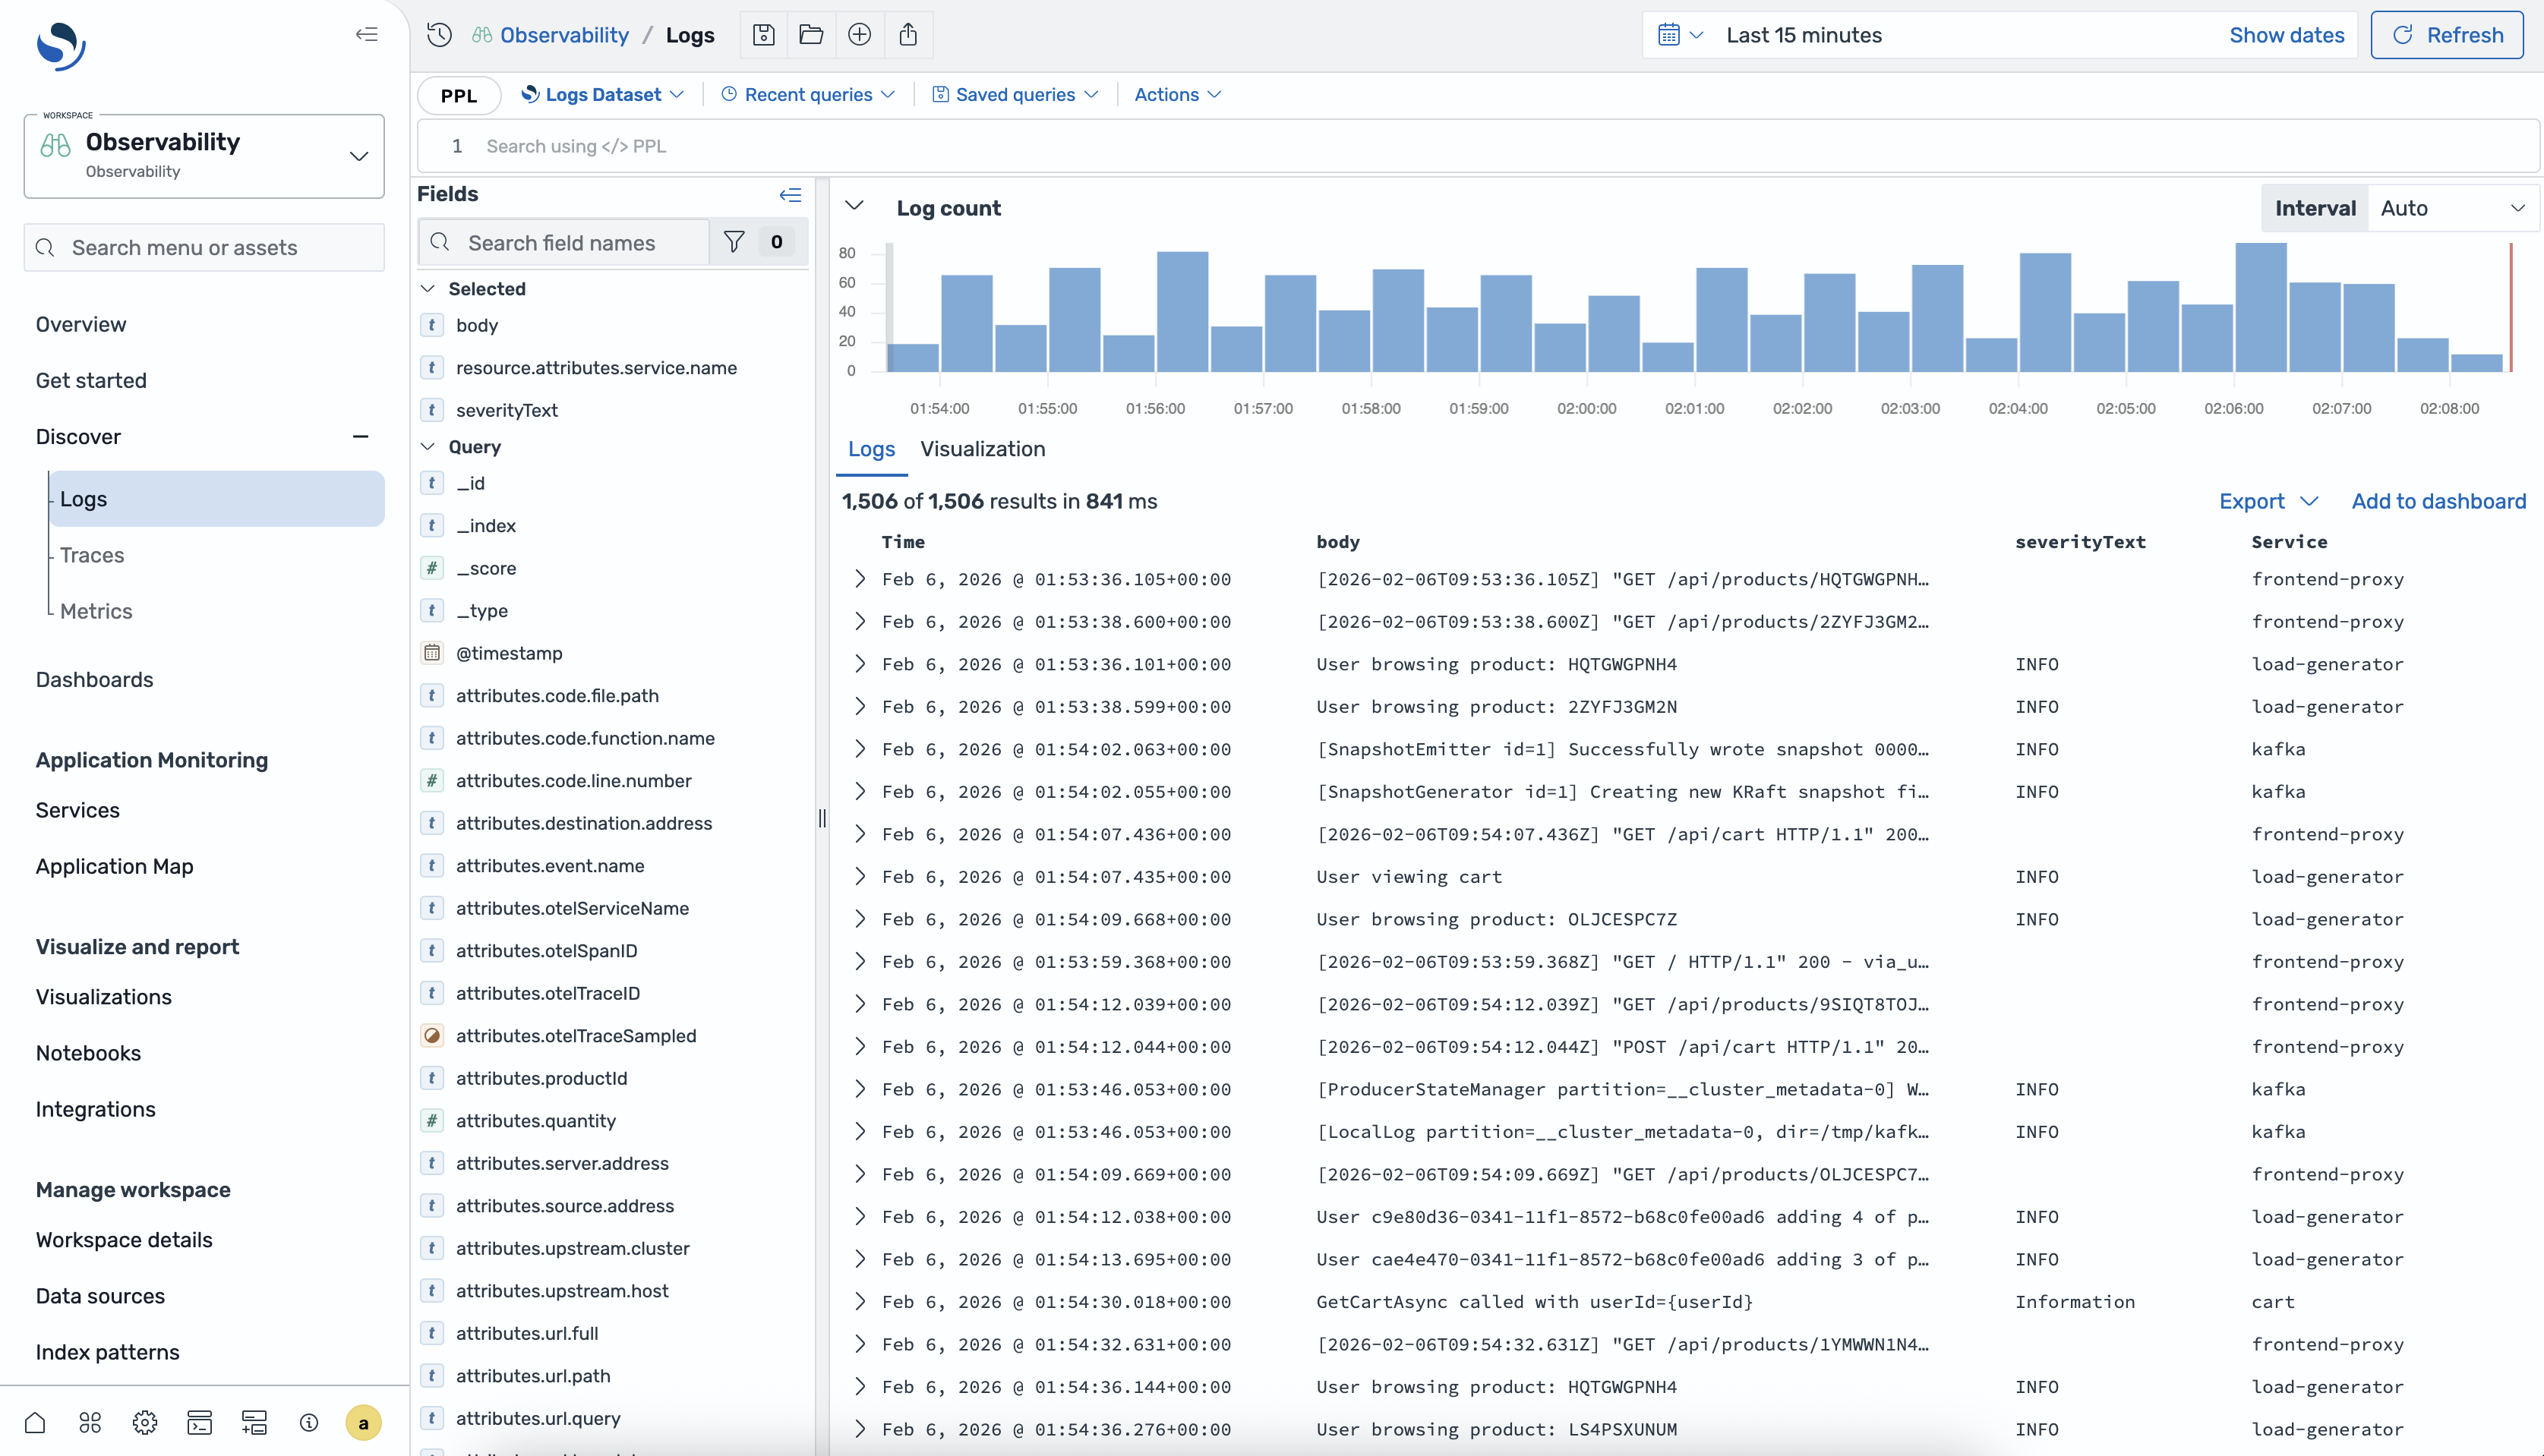Save the current query using the disk icon
This screenshot has height=1456, width=2544.
[762, 34]
